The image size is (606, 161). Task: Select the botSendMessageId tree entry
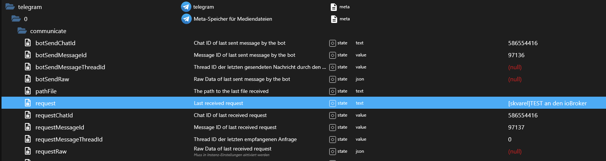pos(61,55)
